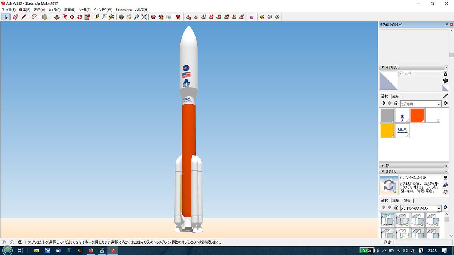Select the Orbit camera tool
The image size is (454, 255).
point(121,17)
